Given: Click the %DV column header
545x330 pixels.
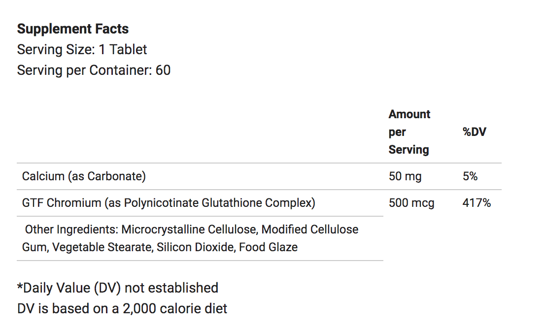Looking at the screenshot, I should [x=475, y=132].
